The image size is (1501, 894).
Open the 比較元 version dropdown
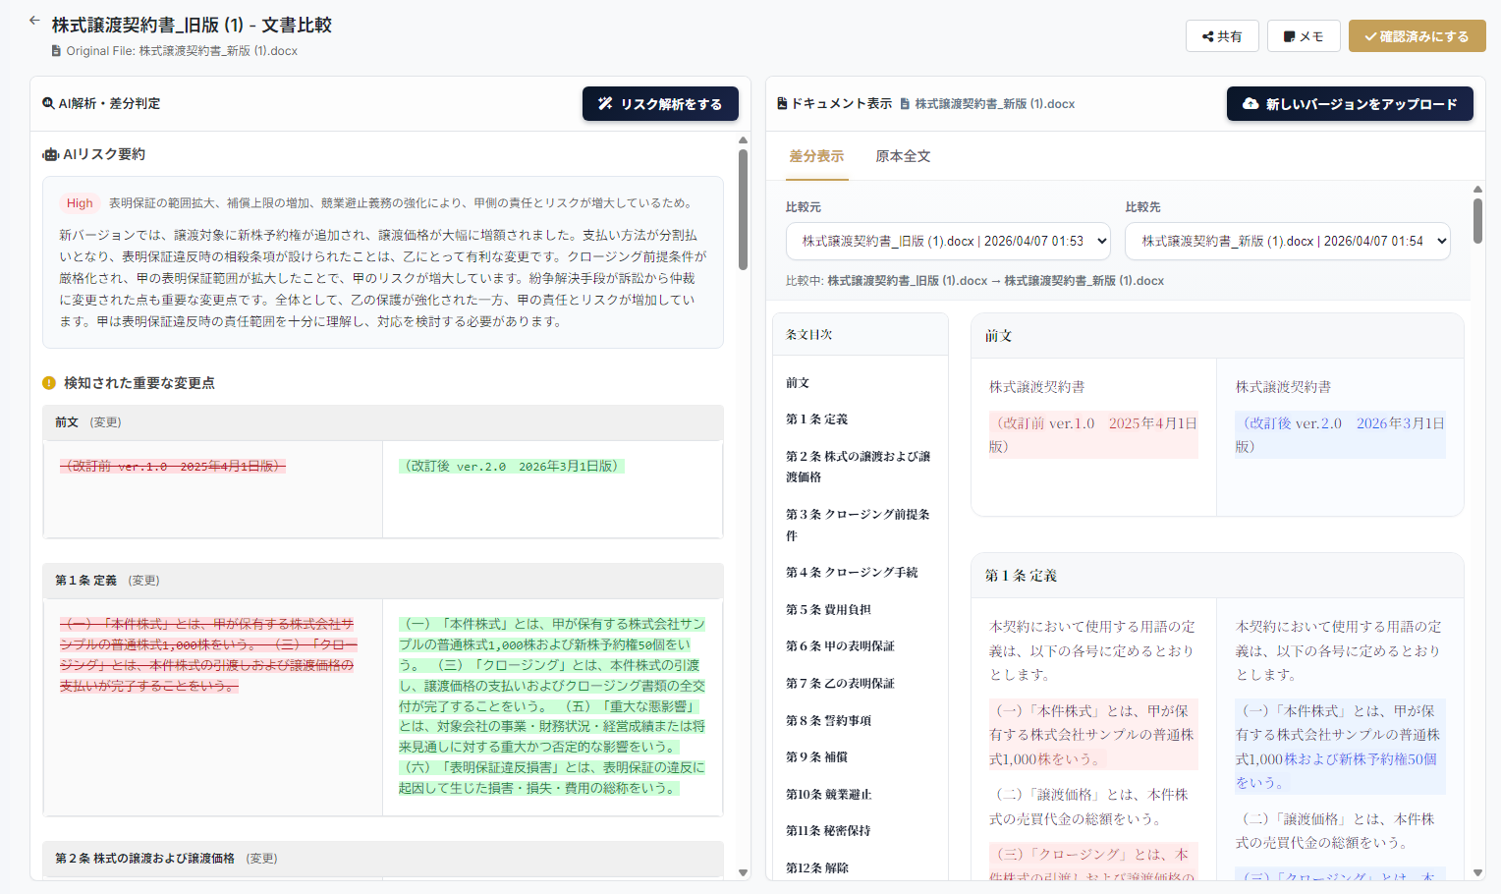948,241
